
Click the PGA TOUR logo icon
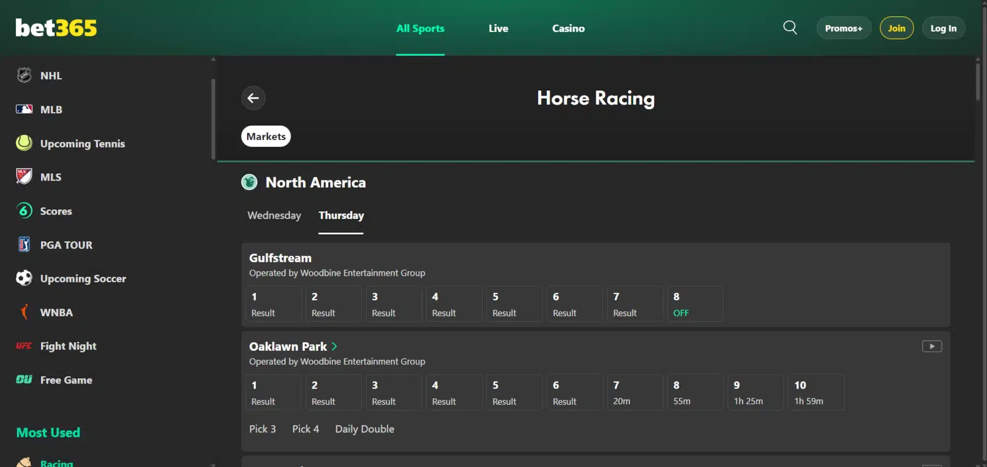tap(24, 244)
